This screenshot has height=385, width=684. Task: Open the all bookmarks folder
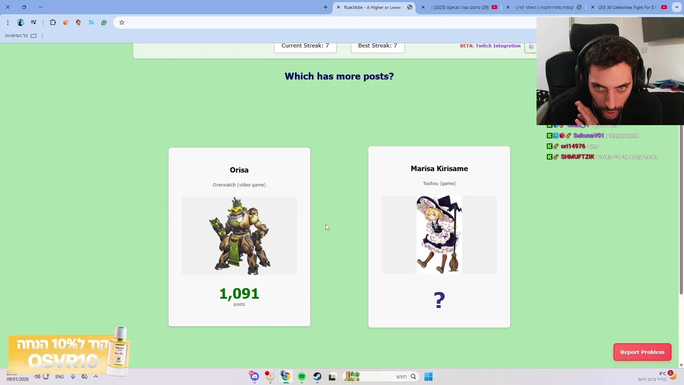click(21, 36)
